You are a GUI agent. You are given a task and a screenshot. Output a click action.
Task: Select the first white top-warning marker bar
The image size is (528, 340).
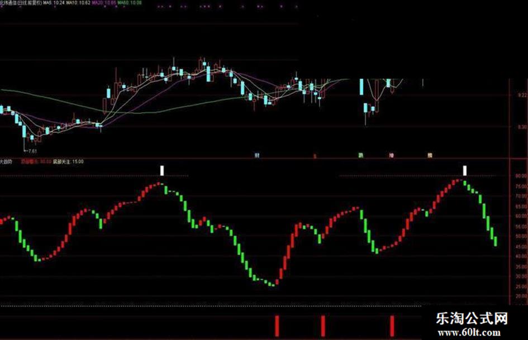[162, 170]
